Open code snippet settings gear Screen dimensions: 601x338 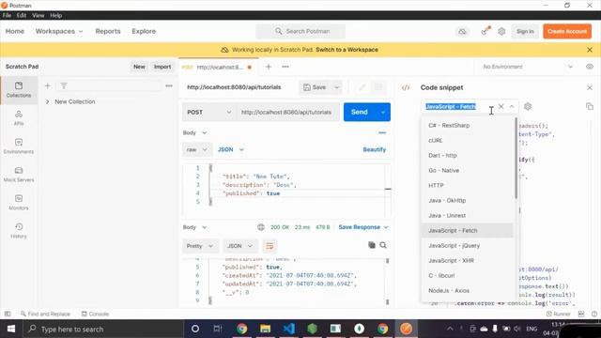click(x=528, y=106)
